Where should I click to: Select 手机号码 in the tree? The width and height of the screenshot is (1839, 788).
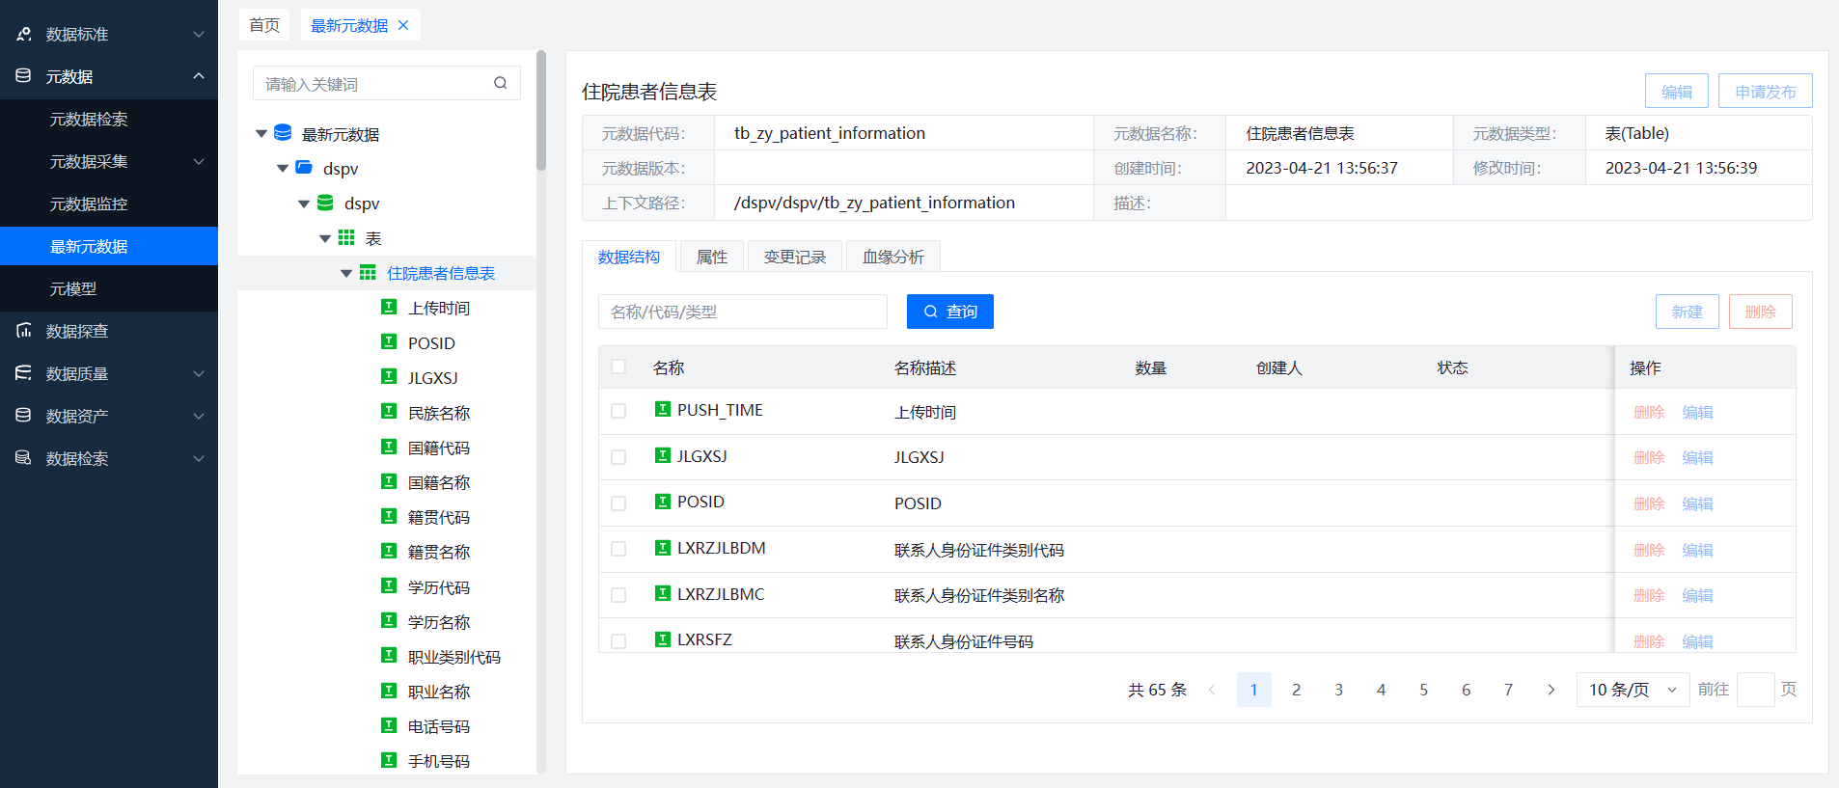[x=439, y=761]
